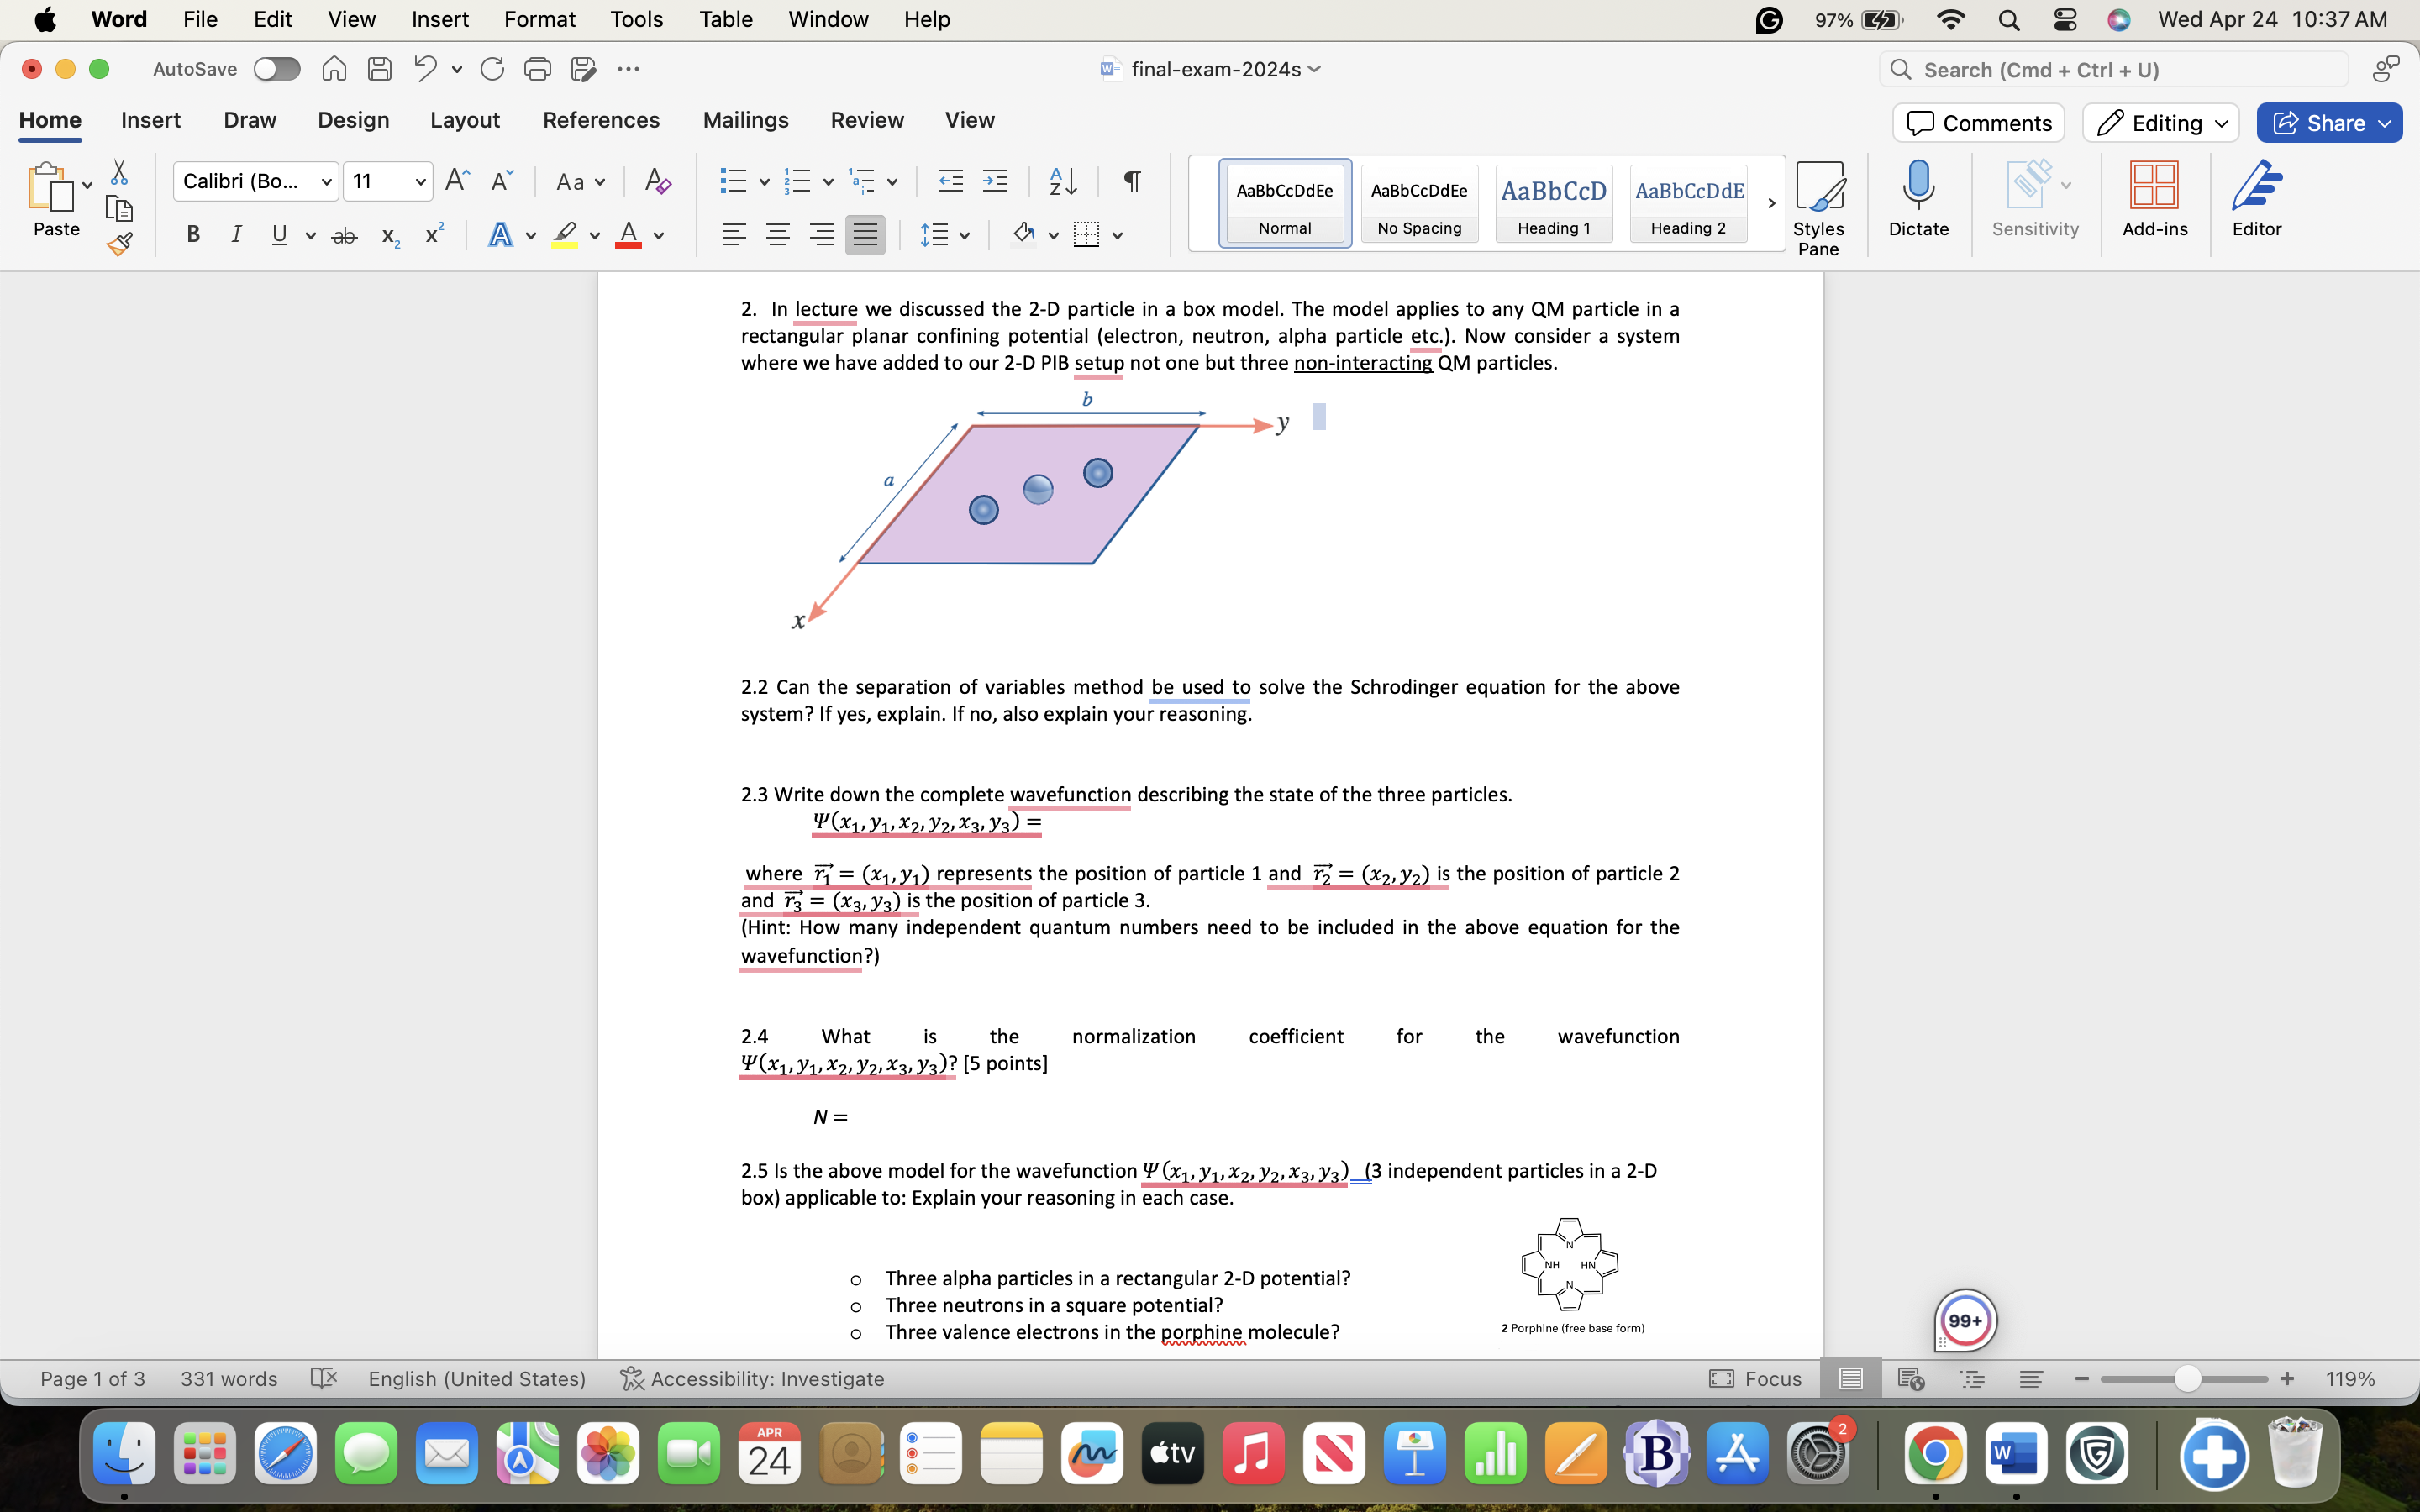Click the Increase Indent icon
Viewport: 2420px width, 1512px height.
pyautogui.click(x=994, y=181)
